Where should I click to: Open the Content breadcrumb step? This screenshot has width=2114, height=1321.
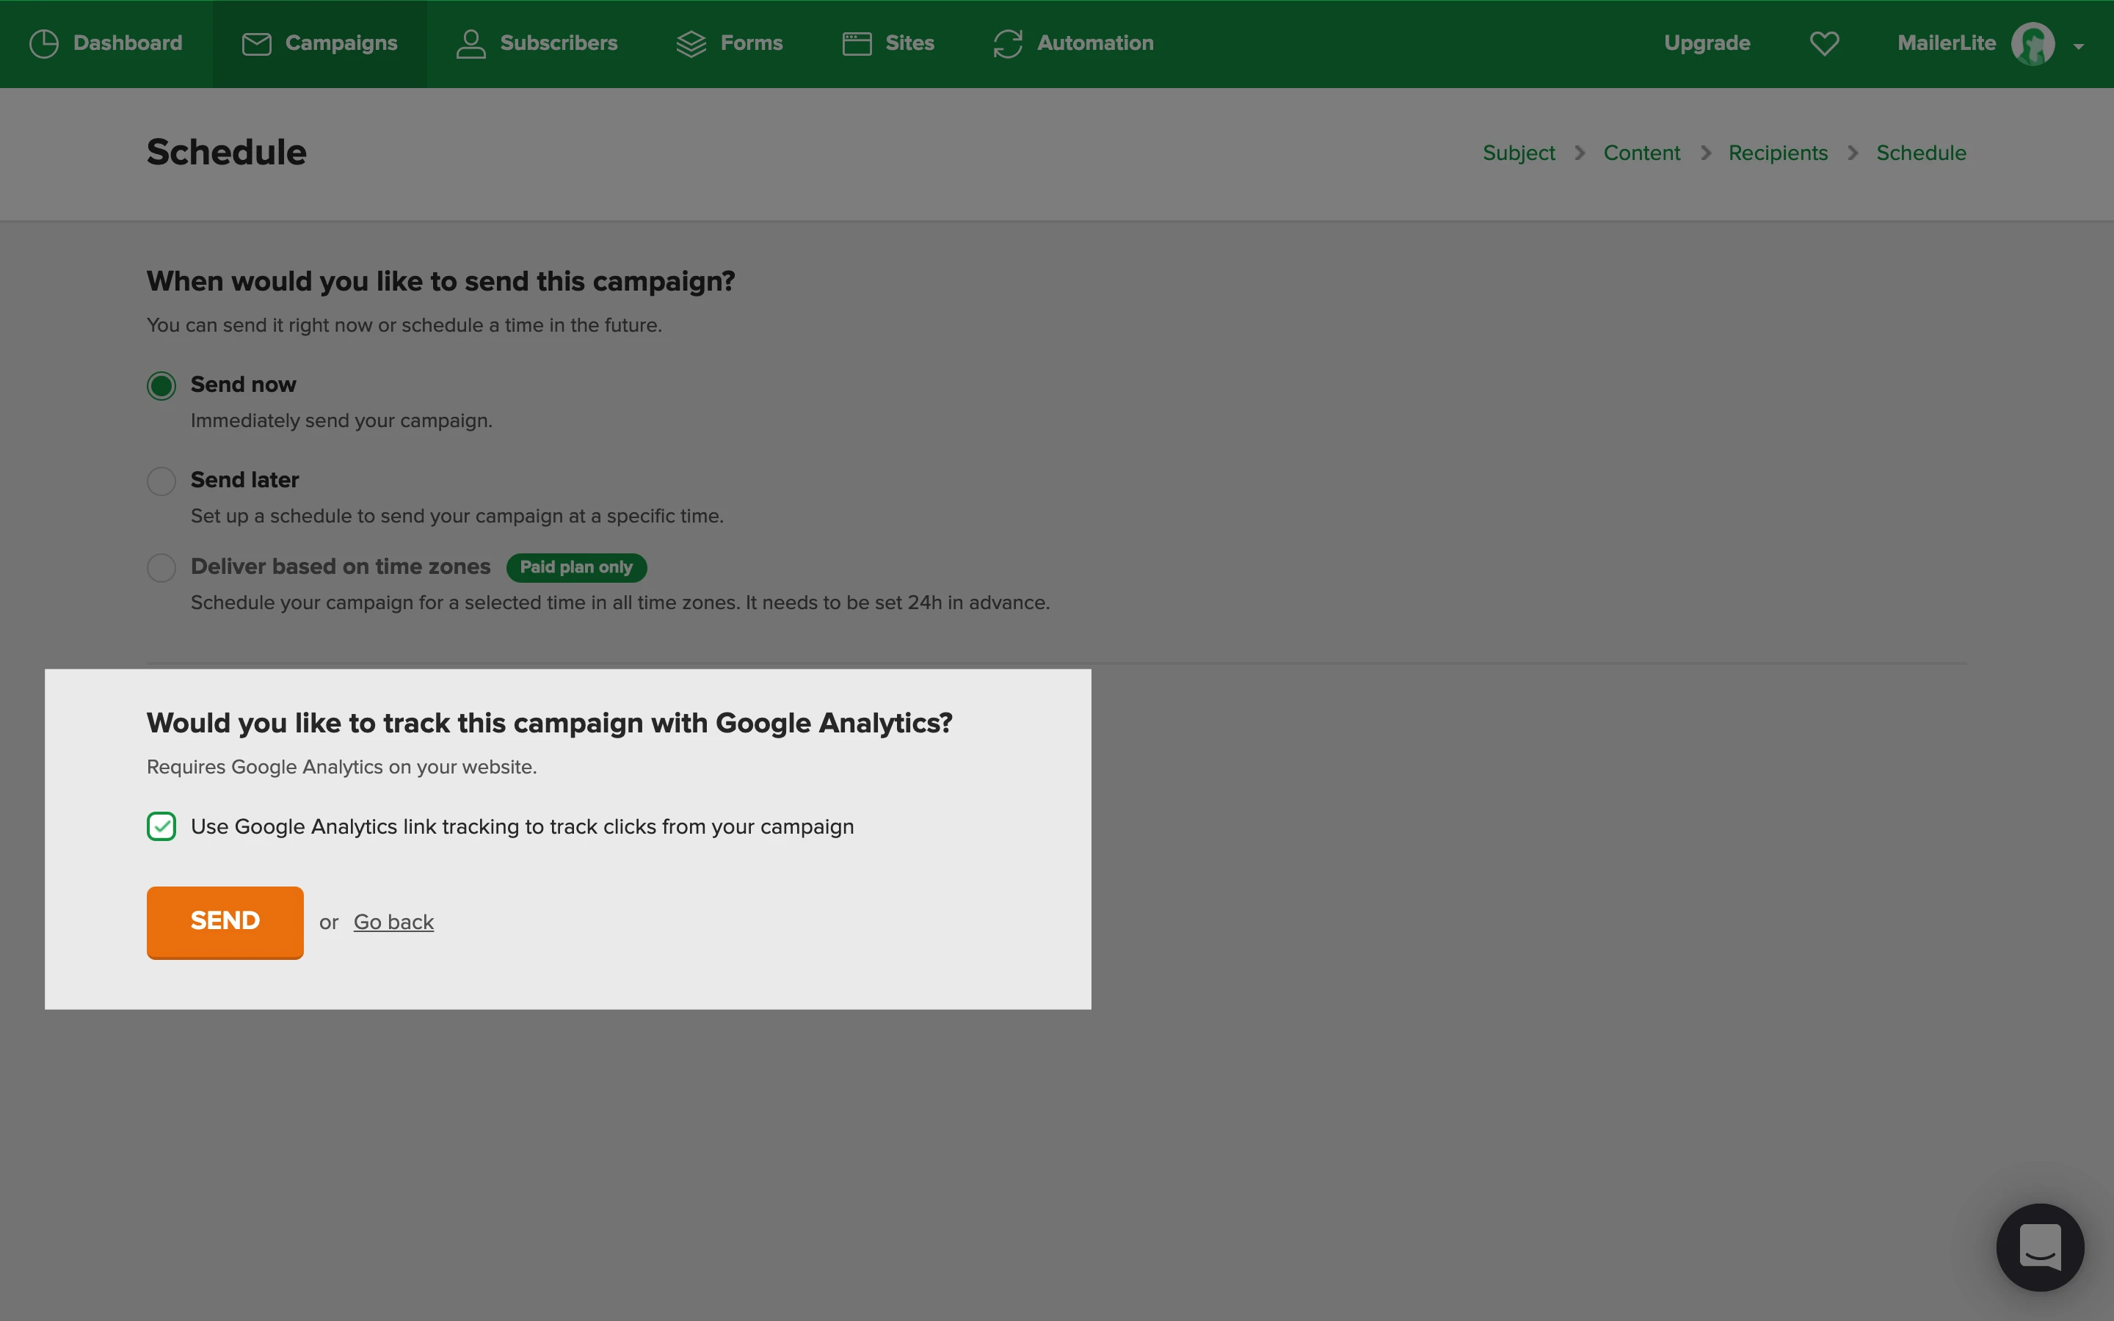1641,153
